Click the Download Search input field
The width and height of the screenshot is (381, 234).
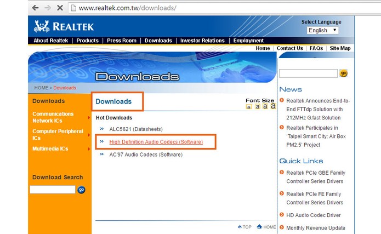(53, 190)
